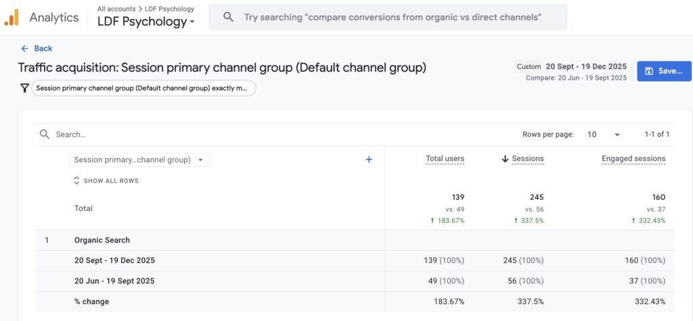Click the SHOW ALL ROWS expand icon
Viewport: 693px width, 321px height.
(x=76, y=180)
